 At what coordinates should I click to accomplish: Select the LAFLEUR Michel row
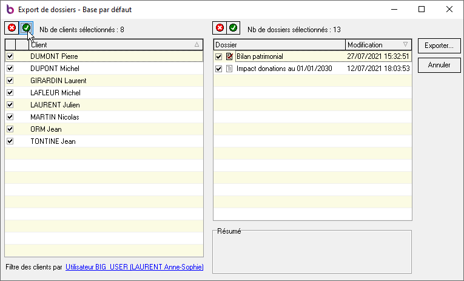104,93
